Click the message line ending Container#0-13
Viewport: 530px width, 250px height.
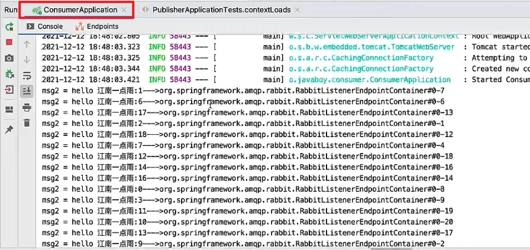click(x=247, y=112)
